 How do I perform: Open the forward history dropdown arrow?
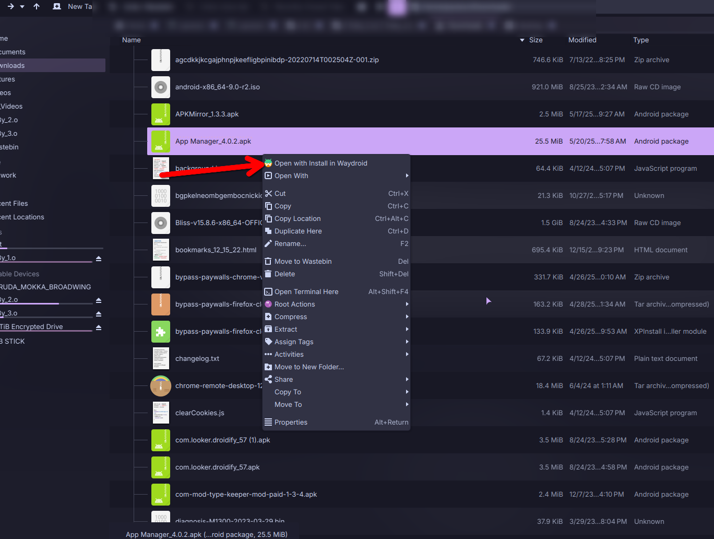pyautogui.click(x=22, y=7)
